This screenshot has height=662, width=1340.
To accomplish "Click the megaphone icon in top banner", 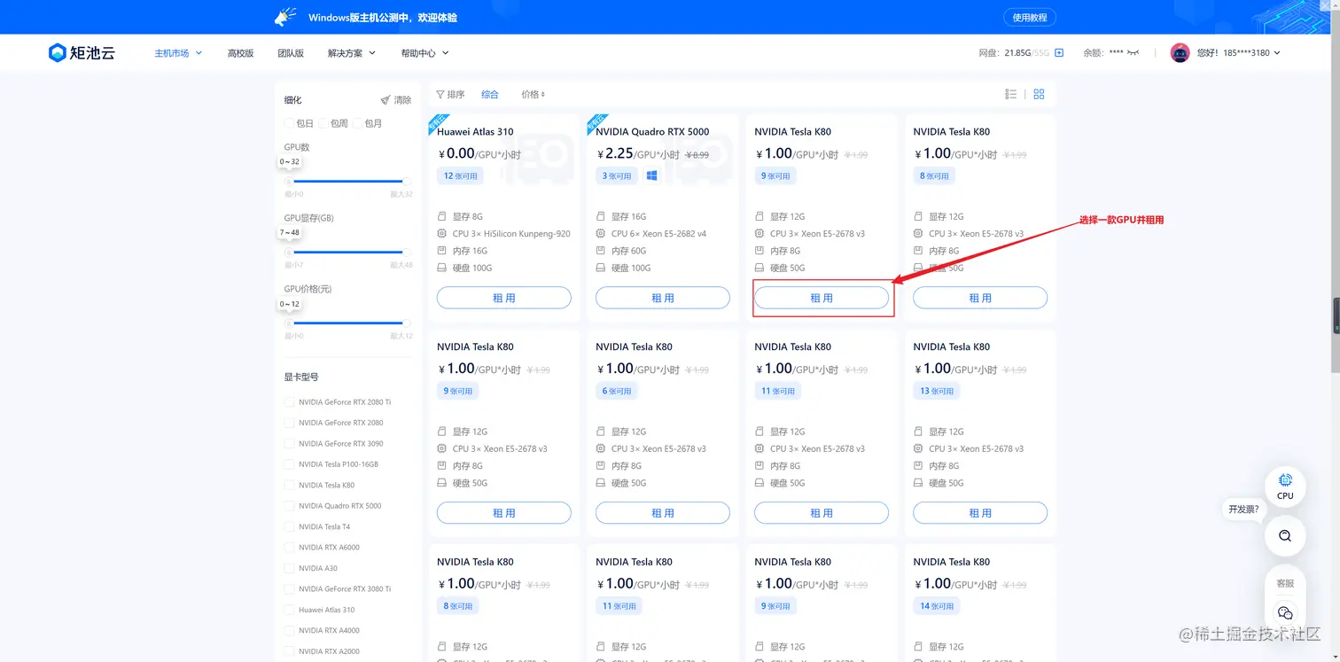I will (284, 17).
